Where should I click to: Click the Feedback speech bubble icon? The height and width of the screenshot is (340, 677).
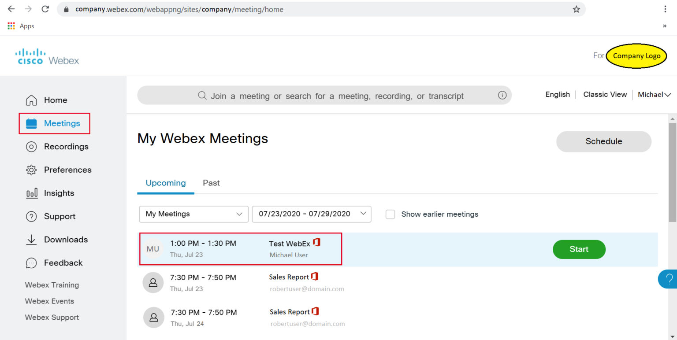pyautogui.click(x=31, y=263)
